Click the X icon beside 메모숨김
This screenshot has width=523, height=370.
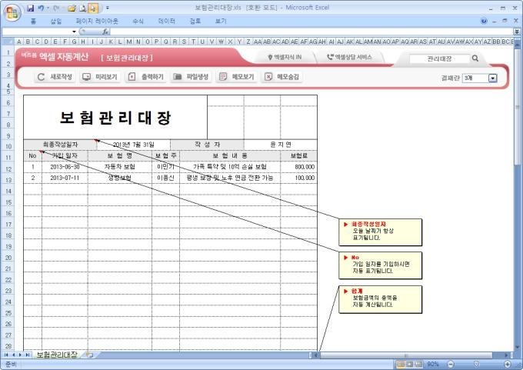268,77
